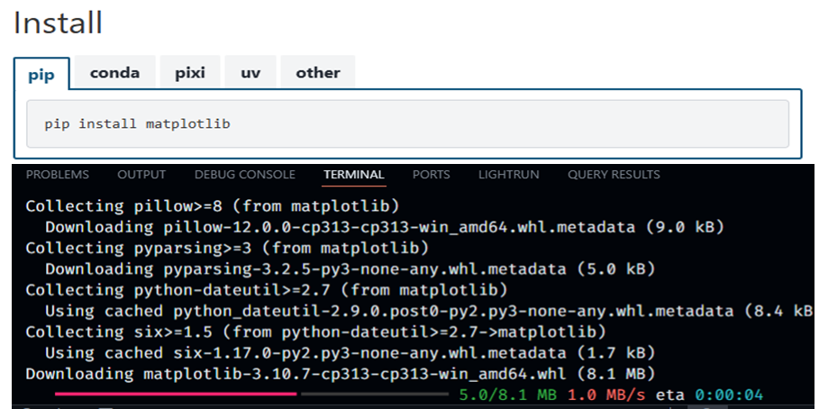Show the other install options tab
The height and width of the screenshot is (409, 819).
click(x=318, y=72)
